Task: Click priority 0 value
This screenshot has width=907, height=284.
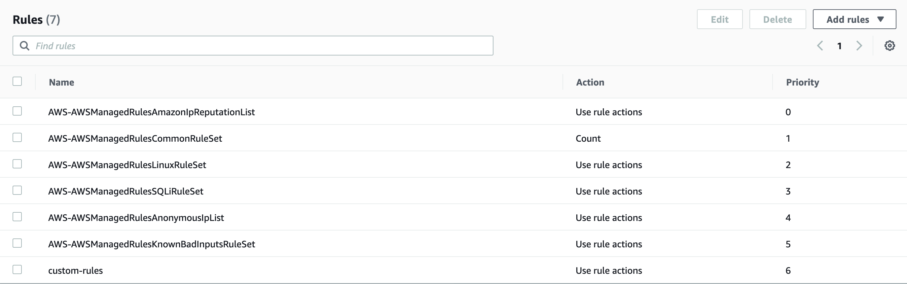Action: click(788, 112)
